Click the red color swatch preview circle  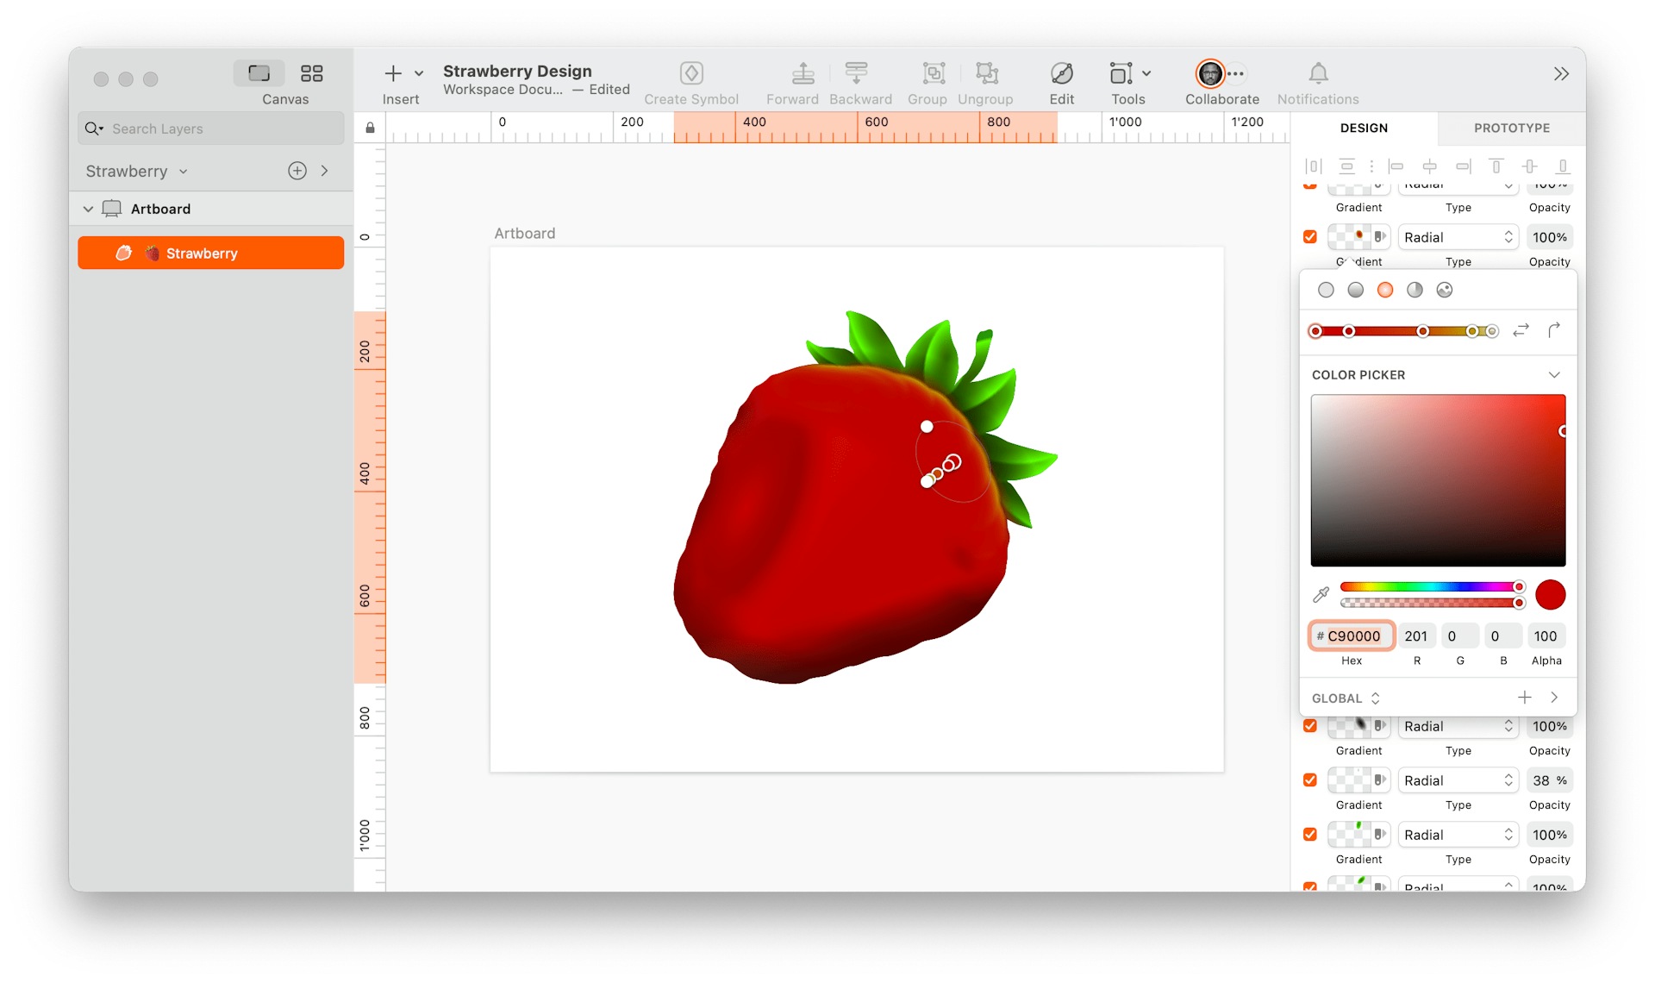1550,594
